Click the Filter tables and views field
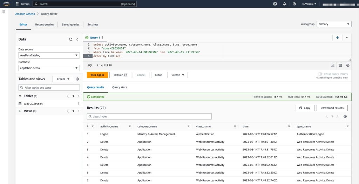Image resolution: width=359 pixels, height=184 pixels. coord(49,88)
